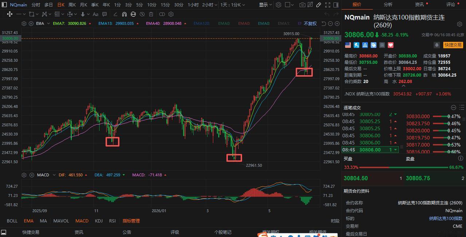Switch to the 评论 tab
The width and height of the screenshot is (466, 237).
pyautogui.click(x=451, y=4)
